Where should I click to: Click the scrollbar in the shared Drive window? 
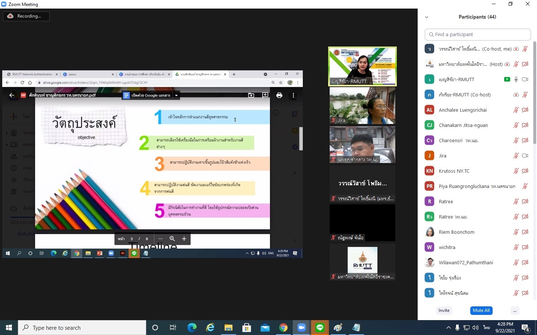point(301,138)
